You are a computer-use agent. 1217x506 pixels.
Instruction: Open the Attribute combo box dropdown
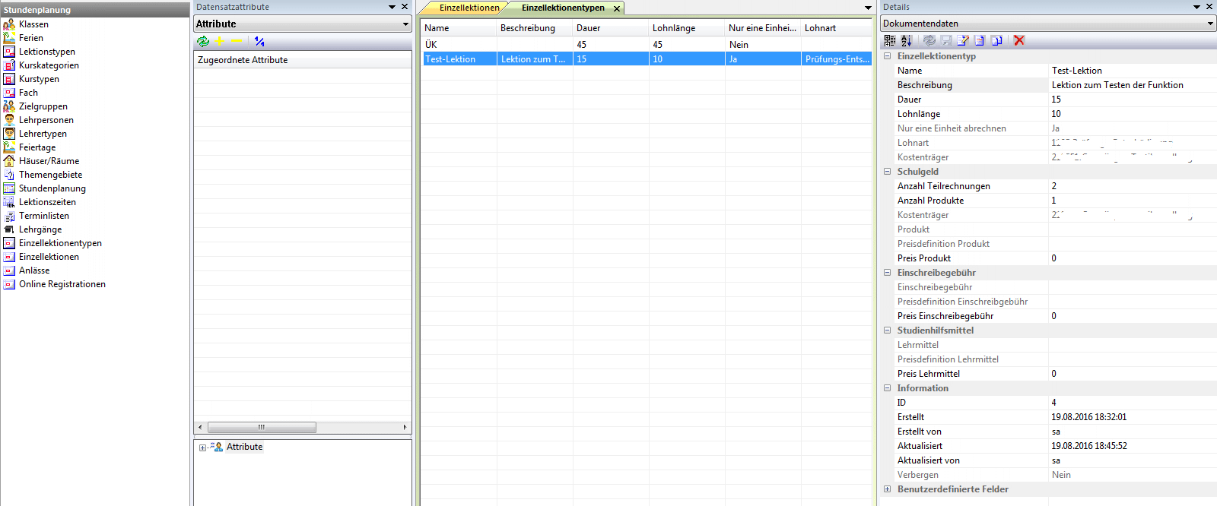(405, 24)
